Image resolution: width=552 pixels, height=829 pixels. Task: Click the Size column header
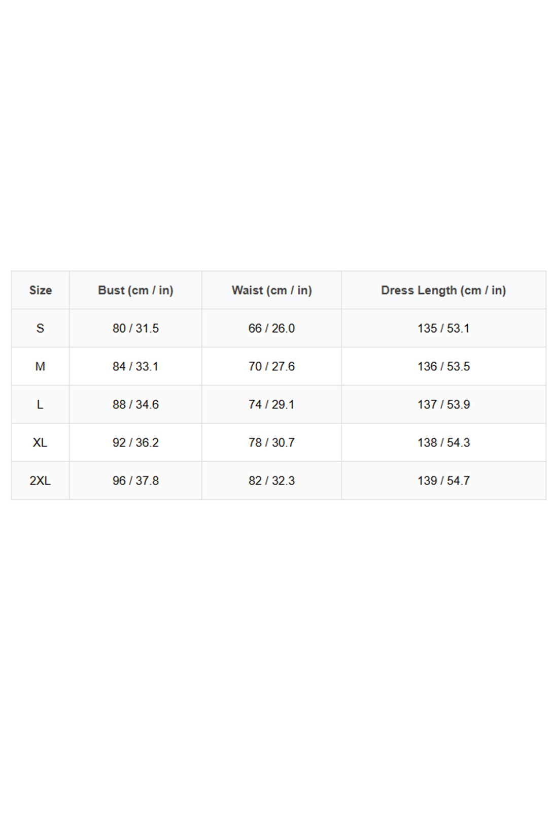click(41, 290)
